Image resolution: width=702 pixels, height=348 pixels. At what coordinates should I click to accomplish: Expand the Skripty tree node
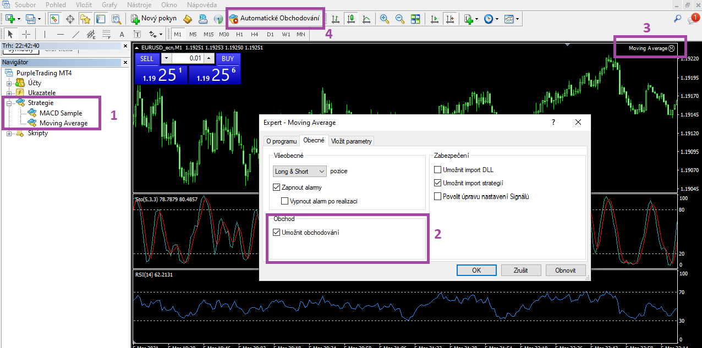[9, 133]
